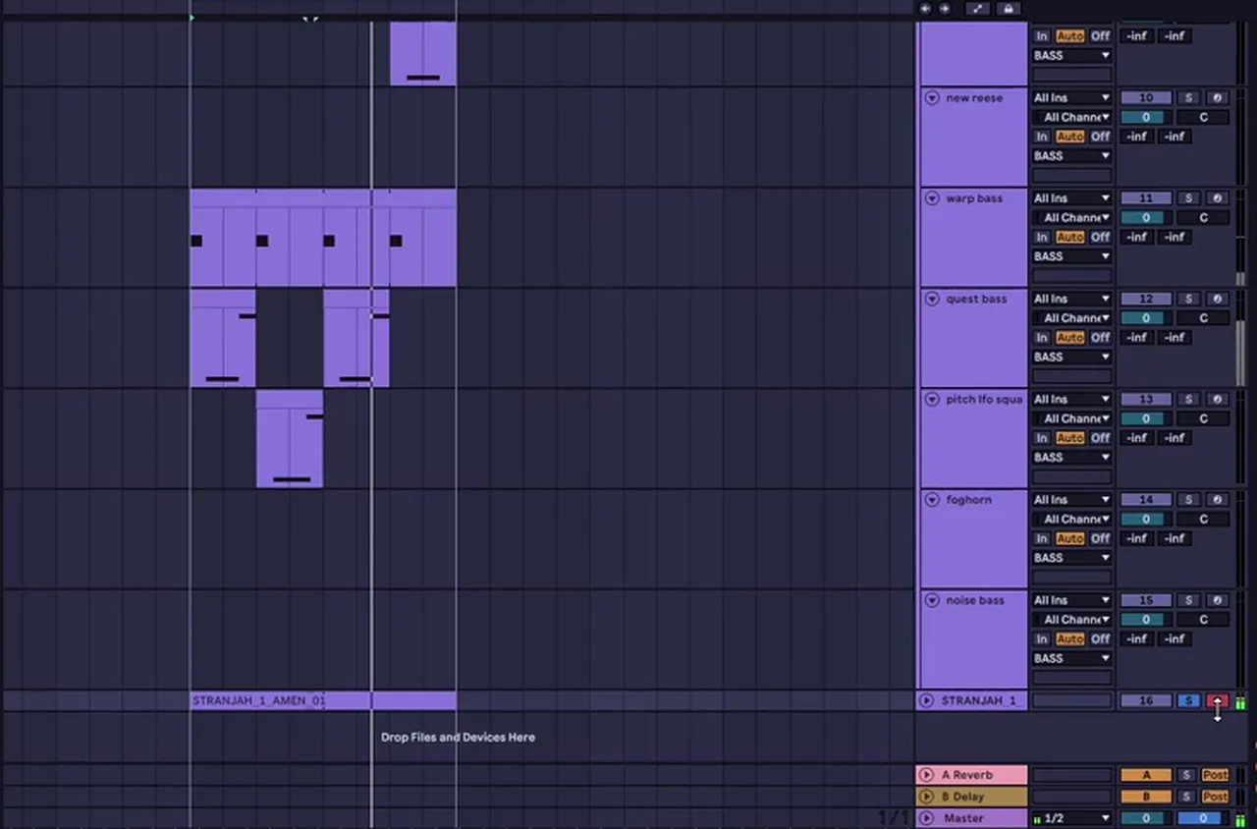Click the diagonal-arrow icon beside the lock
The width and height of the screenshot is (1257, 829).
pos(978,9)
